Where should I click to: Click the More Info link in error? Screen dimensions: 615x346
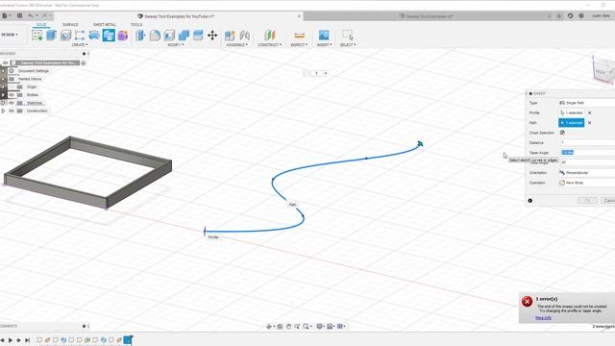click(543, 318)
